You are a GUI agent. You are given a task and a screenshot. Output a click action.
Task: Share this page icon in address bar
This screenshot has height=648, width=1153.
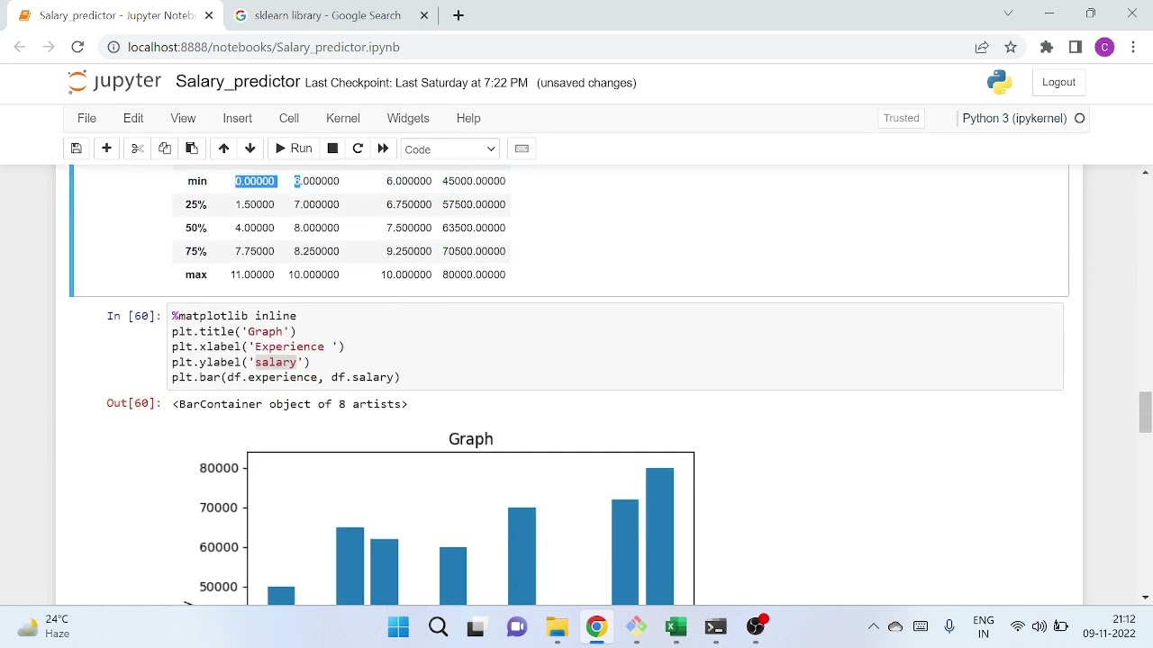point(982,47)
